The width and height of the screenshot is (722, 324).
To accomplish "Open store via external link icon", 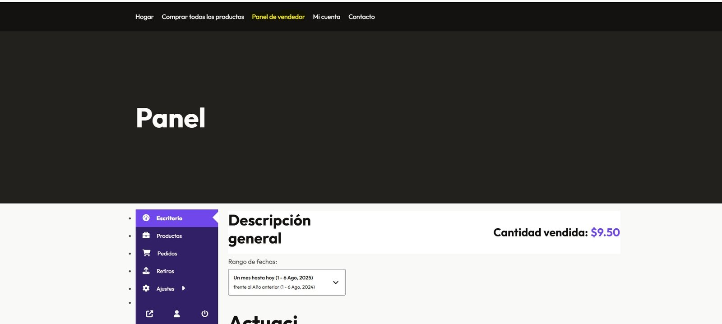I will point(150,314).
